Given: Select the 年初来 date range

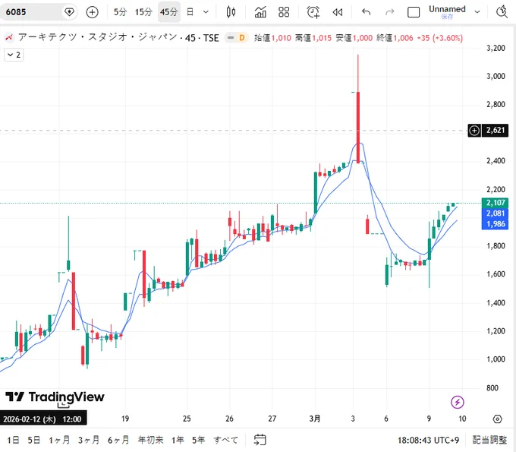Looking at the screenshot, I should pos(151,440).
